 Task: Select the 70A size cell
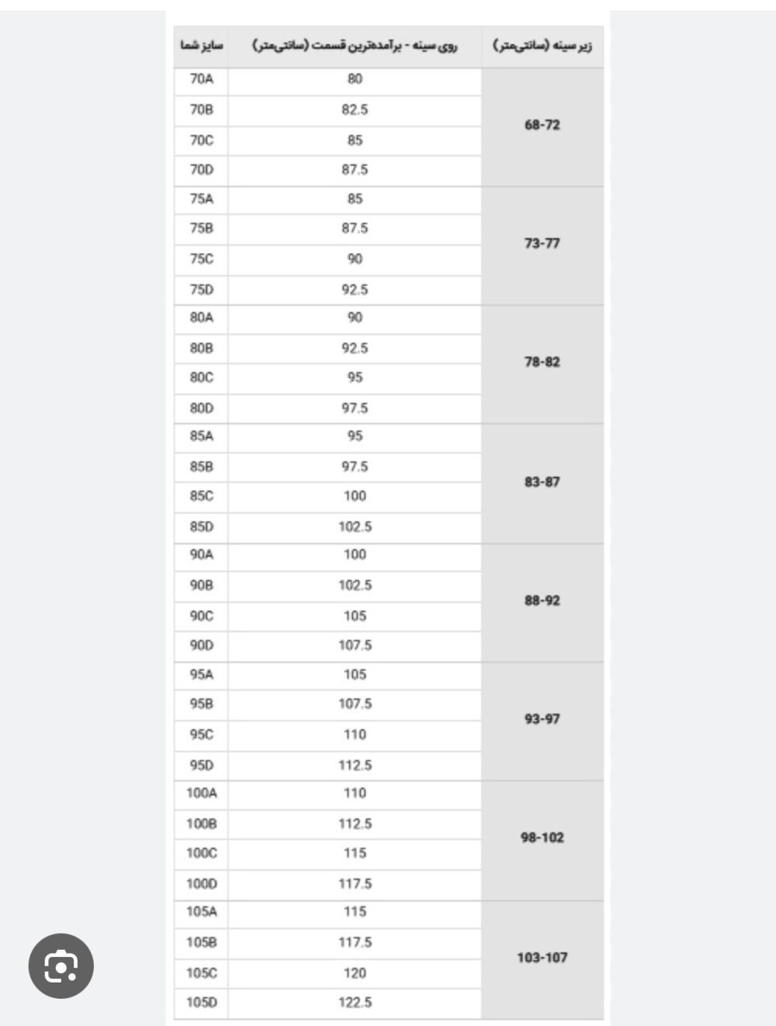tap(201, 80)
